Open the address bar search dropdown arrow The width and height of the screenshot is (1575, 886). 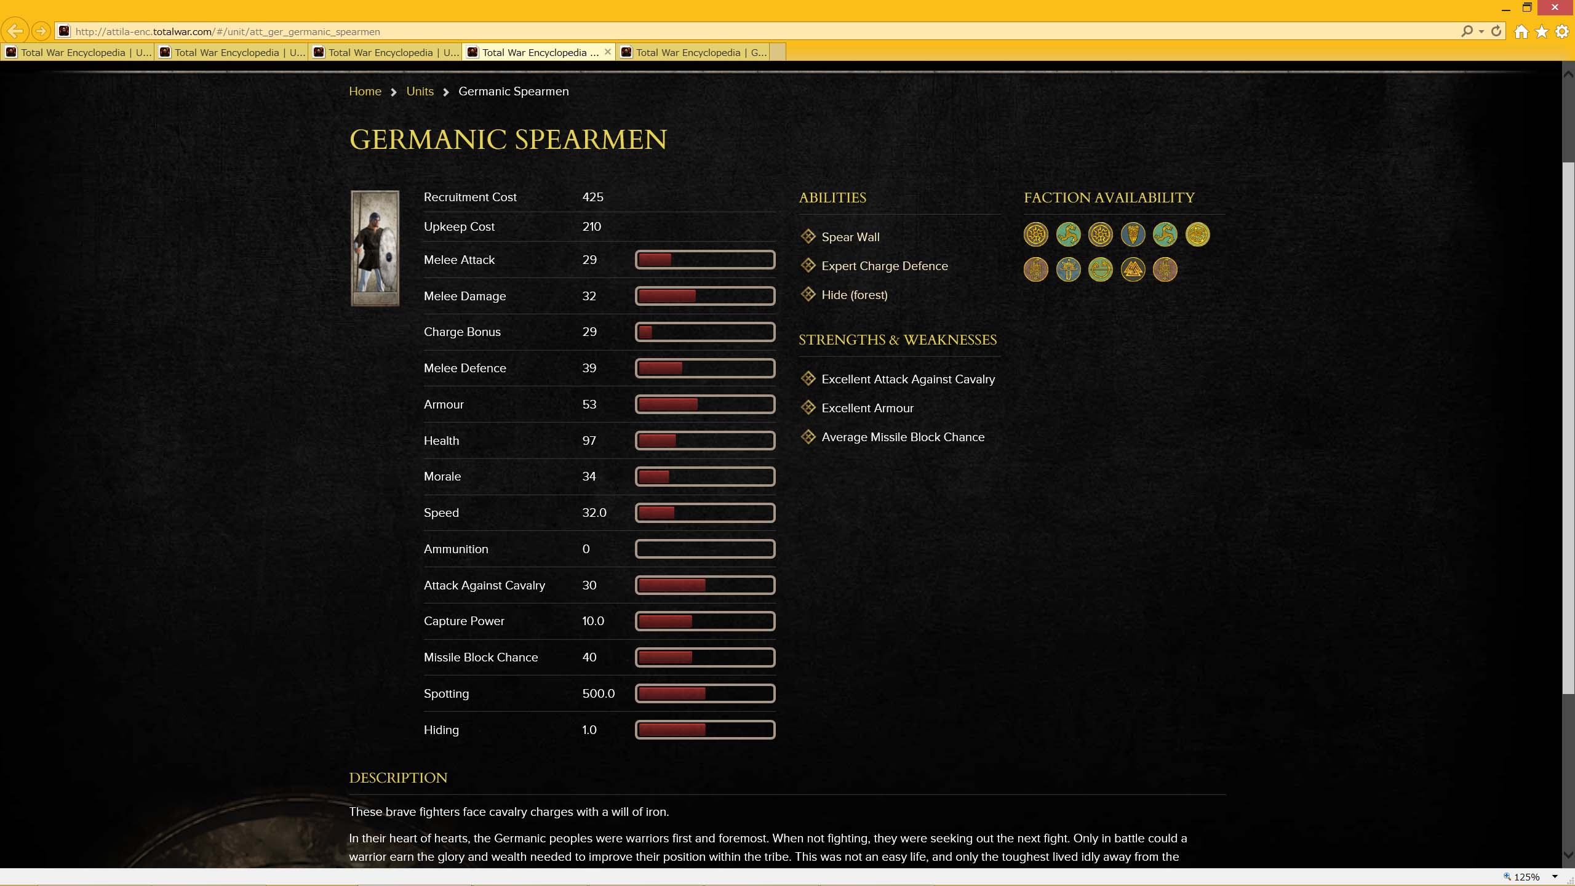[1481, 31]
